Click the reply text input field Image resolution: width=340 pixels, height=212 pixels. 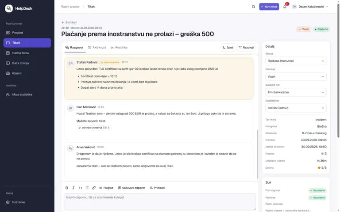pos(160,202)
